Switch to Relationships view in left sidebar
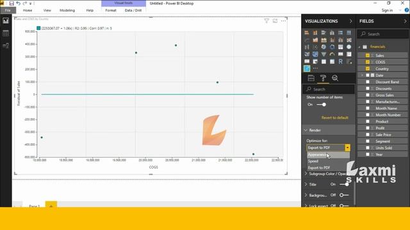 (6, 45)
